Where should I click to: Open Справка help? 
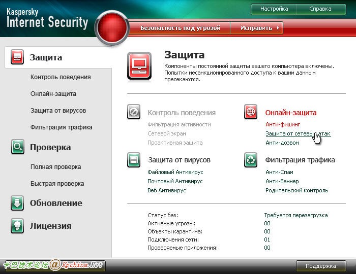321,9
